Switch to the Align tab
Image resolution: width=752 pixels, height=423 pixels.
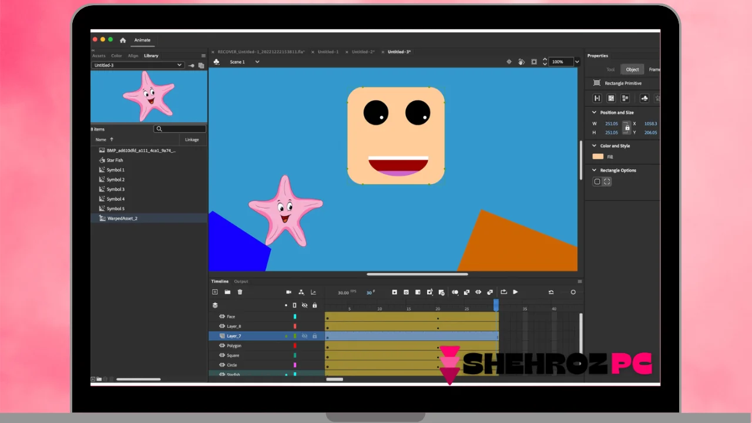tap(133, 56)
